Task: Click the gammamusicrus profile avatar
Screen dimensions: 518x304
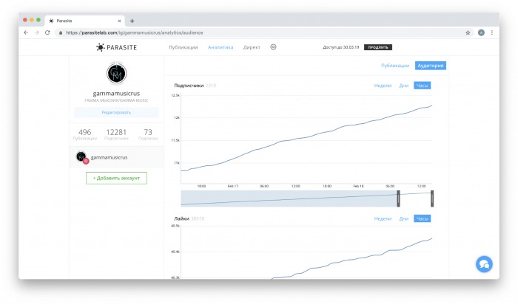Action: pos(116,74)
